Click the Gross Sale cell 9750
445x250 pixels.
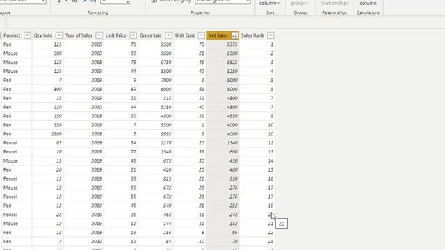165,62
